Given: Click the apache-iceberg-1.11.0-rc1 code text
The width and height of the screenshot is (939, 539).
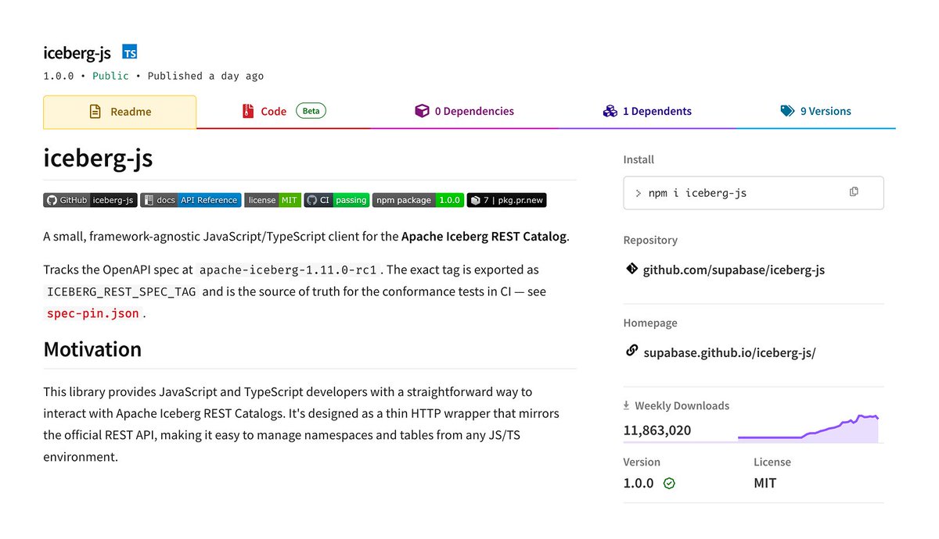Looking at the screenshot, I should coord(288,269).
